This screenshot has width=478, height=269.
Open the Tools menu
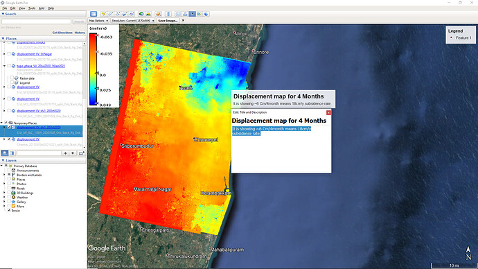(x=32, y=8)
